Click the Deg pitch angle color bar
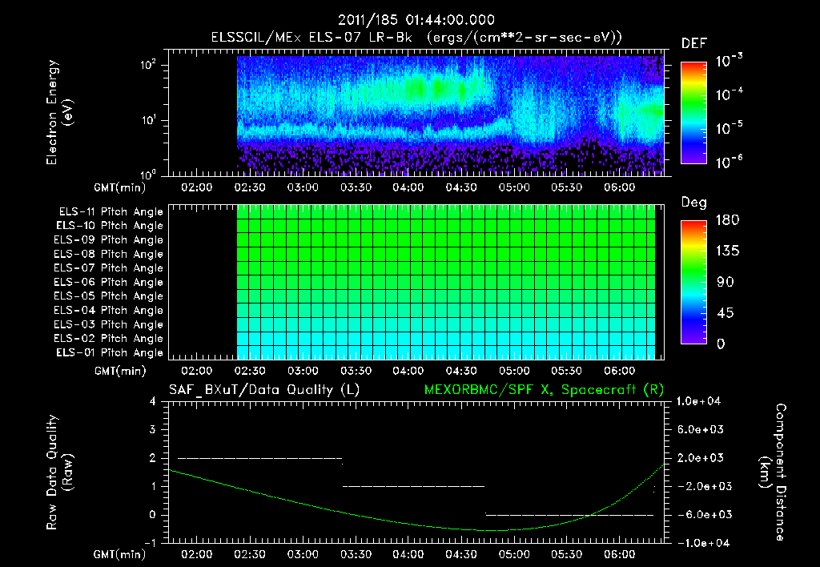Image resolution: width=820 pixels, height=567 pixels. pyautogui.click(x=694, y=282)
